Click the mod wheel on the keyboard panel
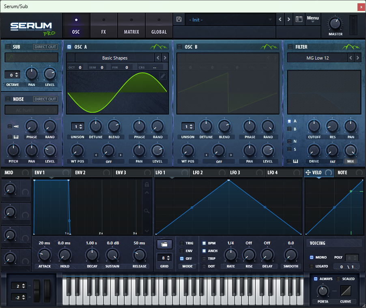 [x=47, y=291]
